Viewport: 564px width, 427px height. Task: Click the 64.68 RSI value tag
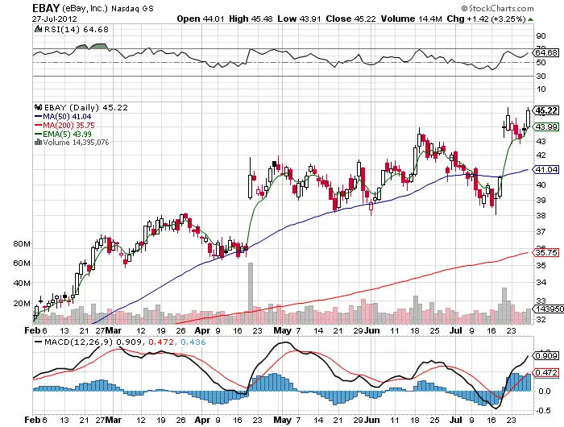(546, 53)
